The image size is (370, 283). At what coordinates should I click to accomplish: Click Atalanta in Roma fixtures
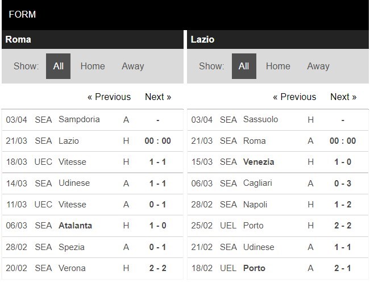(75, 226)
